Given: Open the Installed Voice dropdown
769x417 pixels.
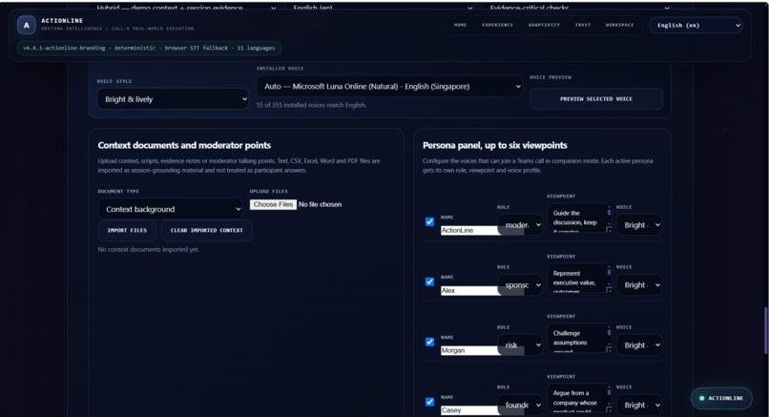Looking at the screenshot, I should pyautogui.click(x=389, y=86).
